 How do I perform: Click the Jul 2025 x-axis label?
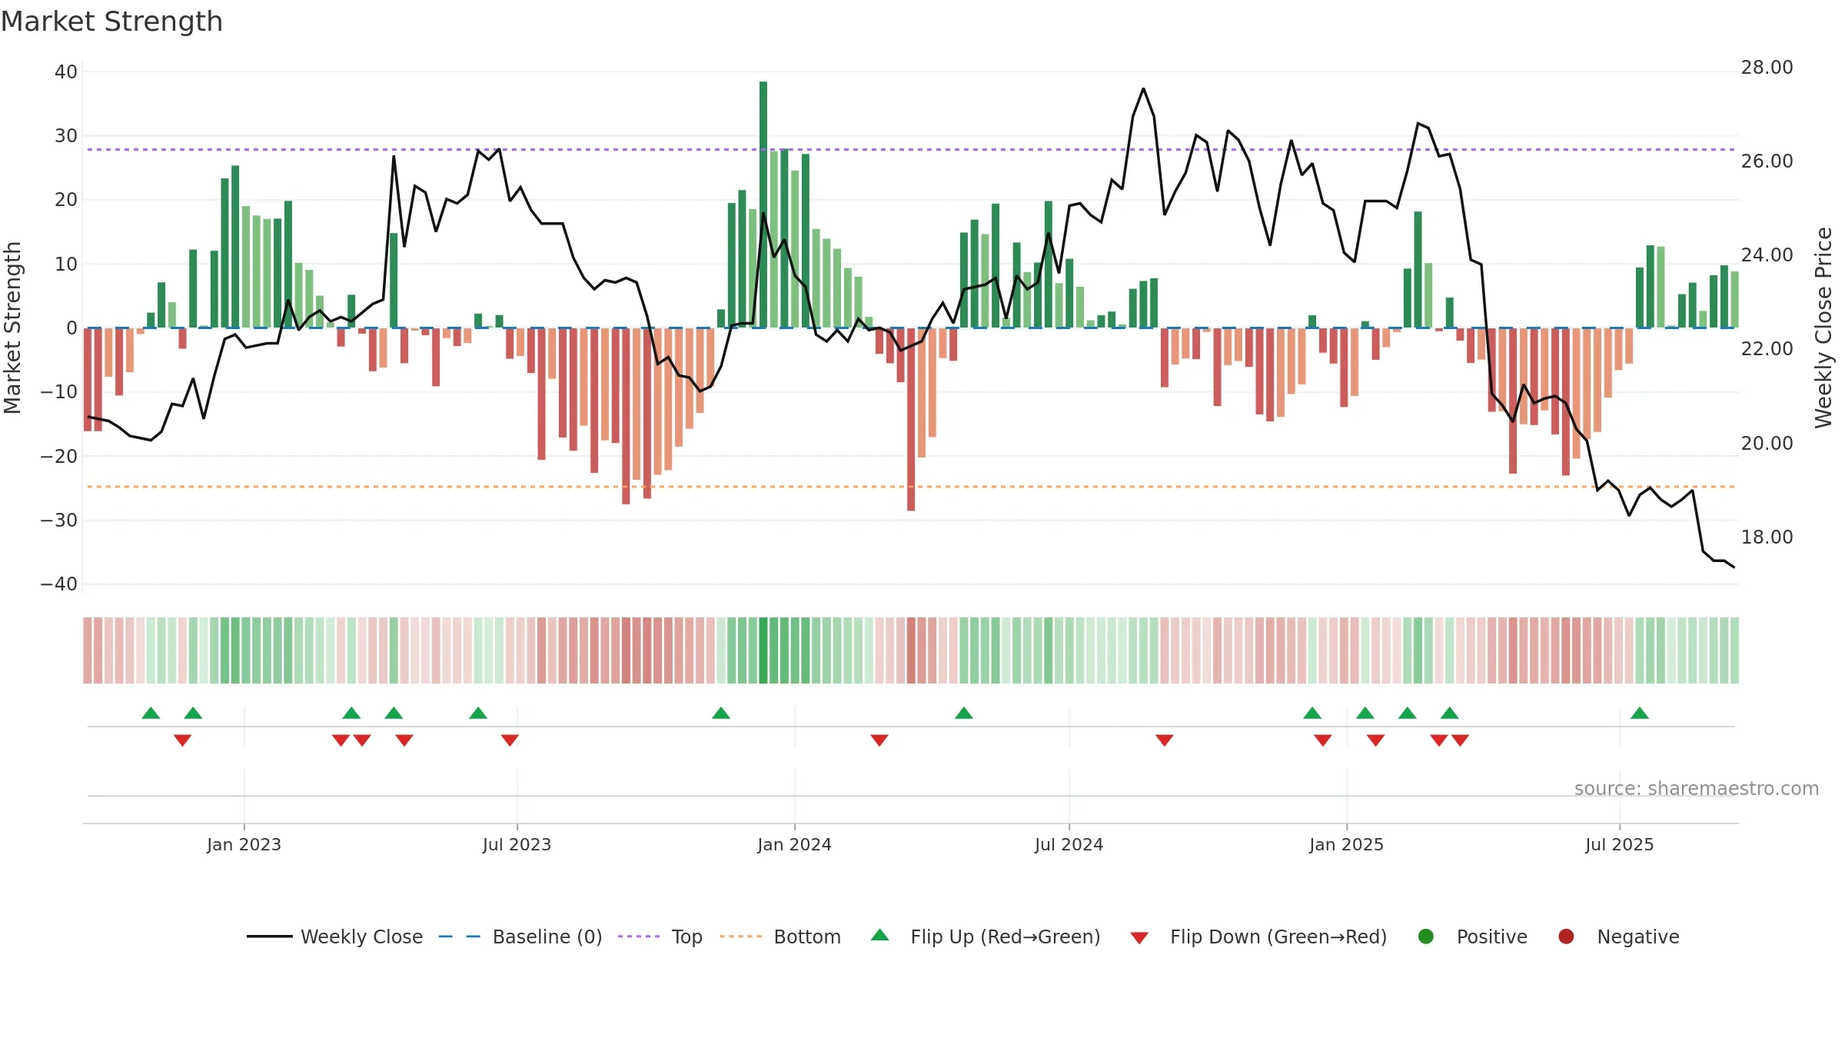click(1619, 844)
